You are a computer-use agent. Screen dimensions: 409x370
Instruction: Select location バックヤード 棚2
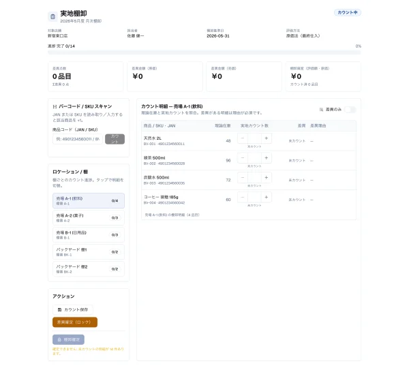pyautogui.click(x=89, y=269)
